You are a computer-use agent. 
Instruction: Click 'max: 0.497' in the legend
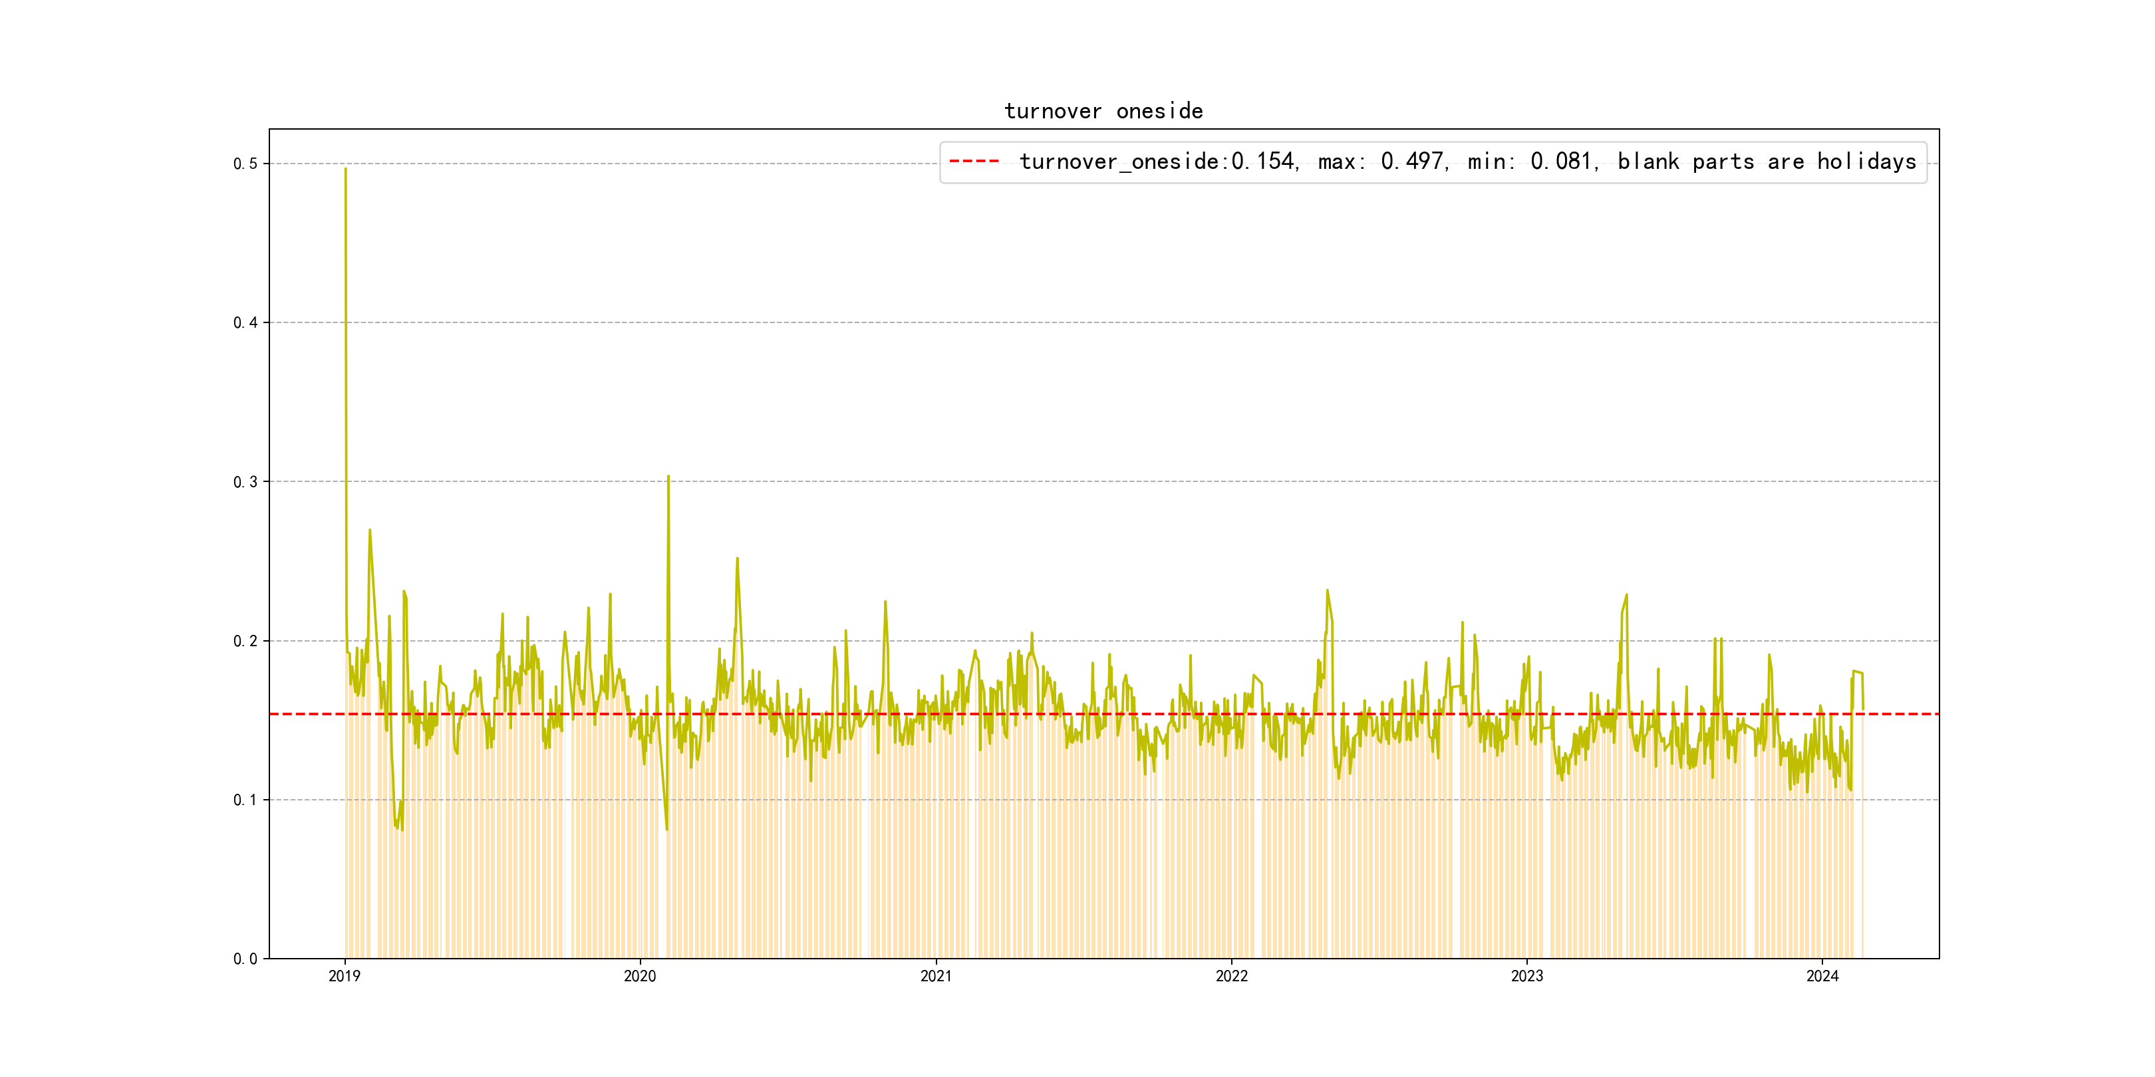[1382, 162]
